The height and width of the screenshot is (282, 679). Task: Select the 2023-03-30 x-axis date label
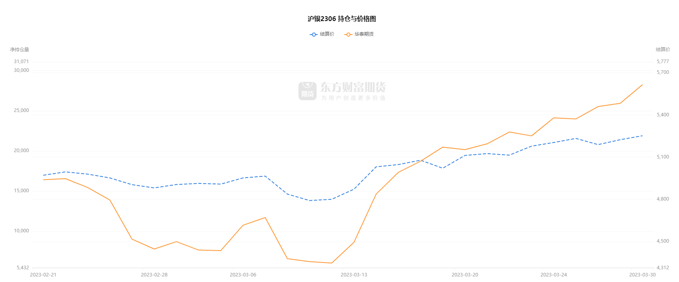click(642, 274)
